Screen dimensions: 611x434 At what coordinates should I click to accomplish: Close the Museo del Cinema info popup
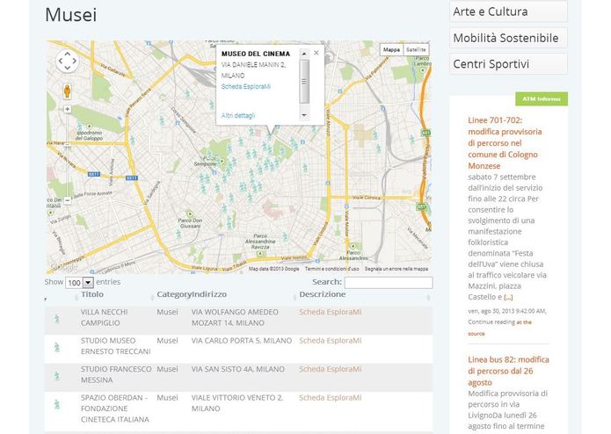tap(316, 53)
